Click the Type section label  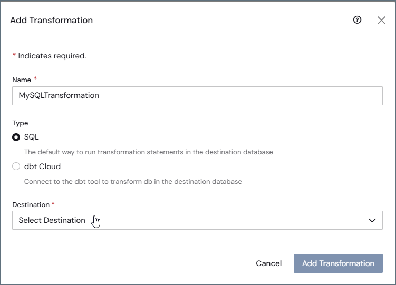20,123
